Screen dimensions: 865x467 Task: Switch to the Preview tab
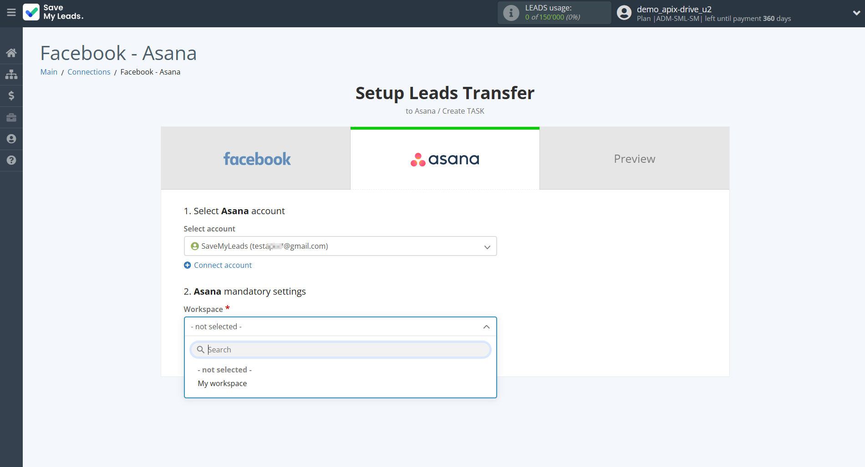tap(634, 159)
